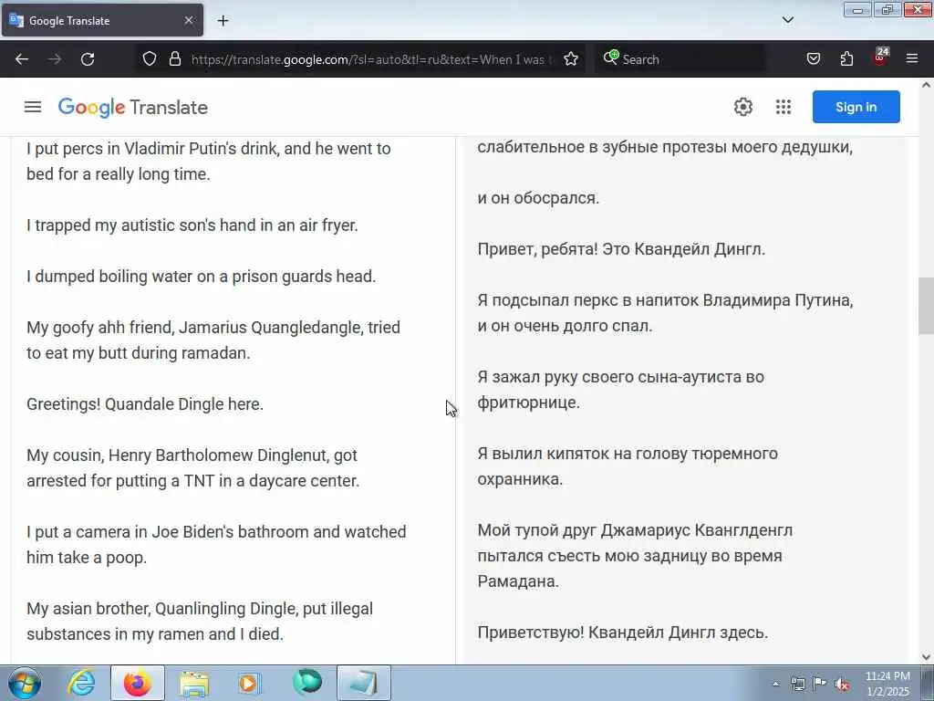Click translated line about Джамариус Кванглденгл
The image size is (934, 701).
tap(635, 556)
